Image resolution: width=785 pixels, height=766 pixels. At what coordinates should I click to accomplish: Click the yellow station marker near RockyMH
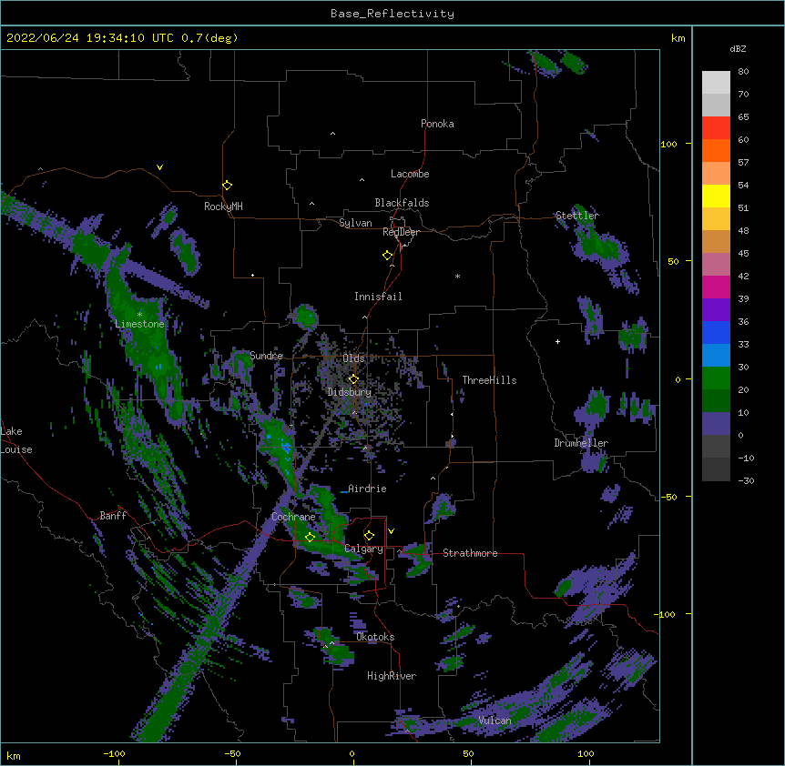227,186
